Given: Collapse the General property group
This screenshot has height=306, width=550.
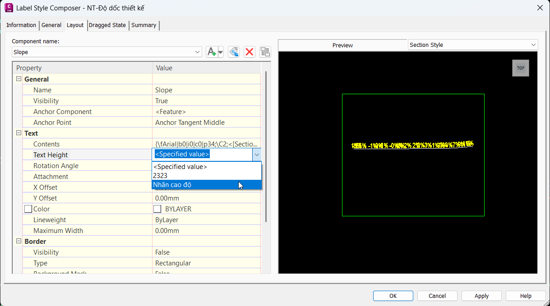Looking at the screenshot, I should click(18, 79).
